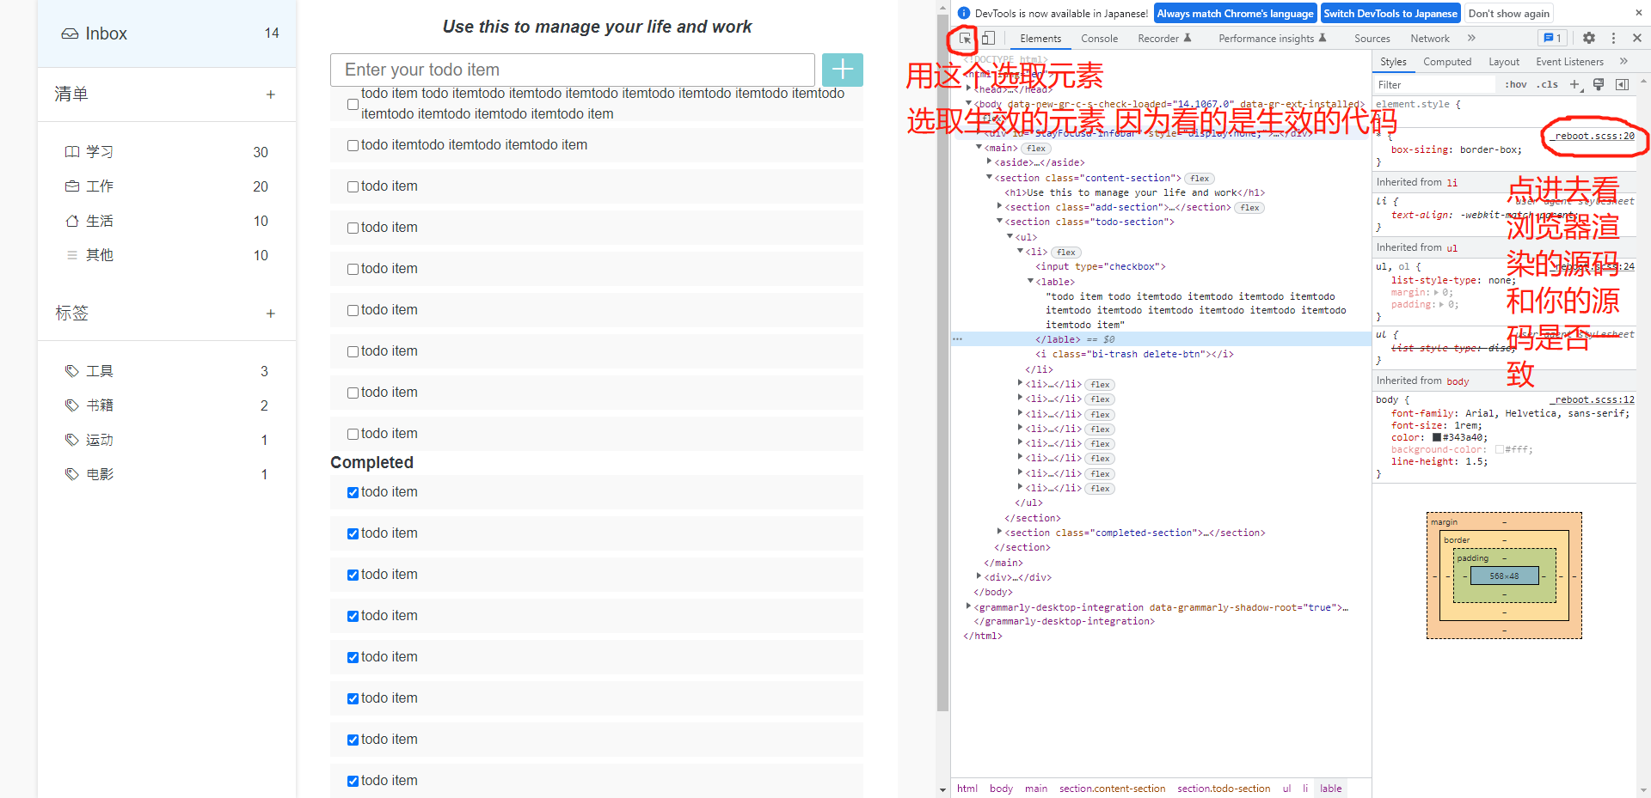Viewport: 1651px width, 798px height.
Task: Open the 工作 list
Action: (x=167, y=186)
